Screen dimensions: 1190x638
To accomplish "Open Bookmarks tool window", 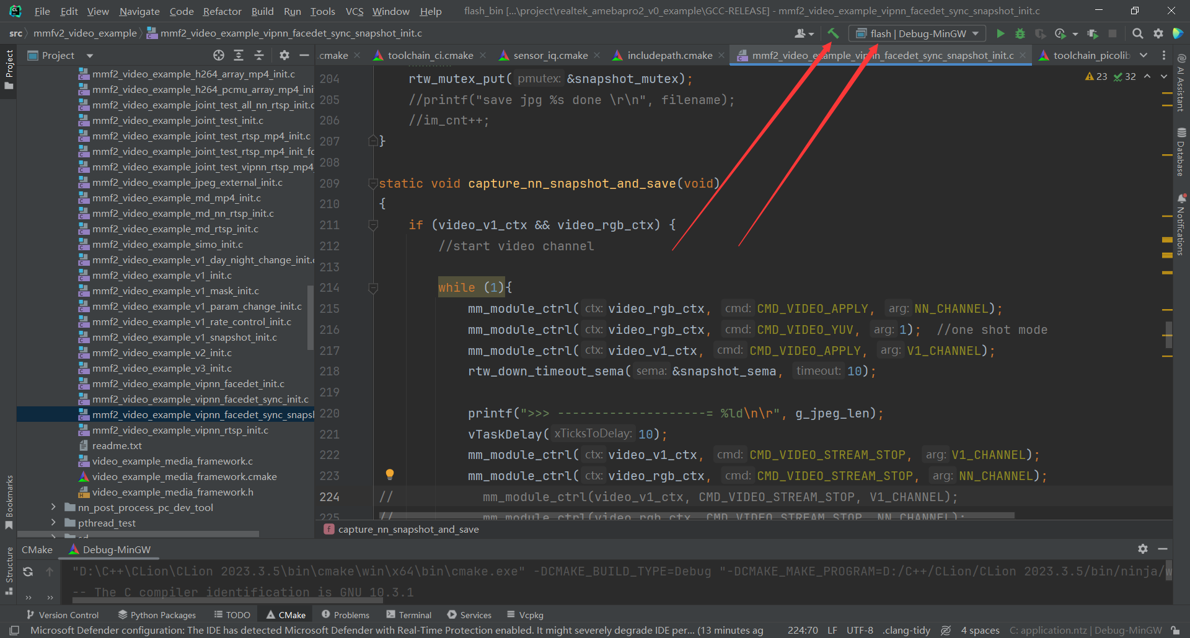I will [x=9, y=502].
